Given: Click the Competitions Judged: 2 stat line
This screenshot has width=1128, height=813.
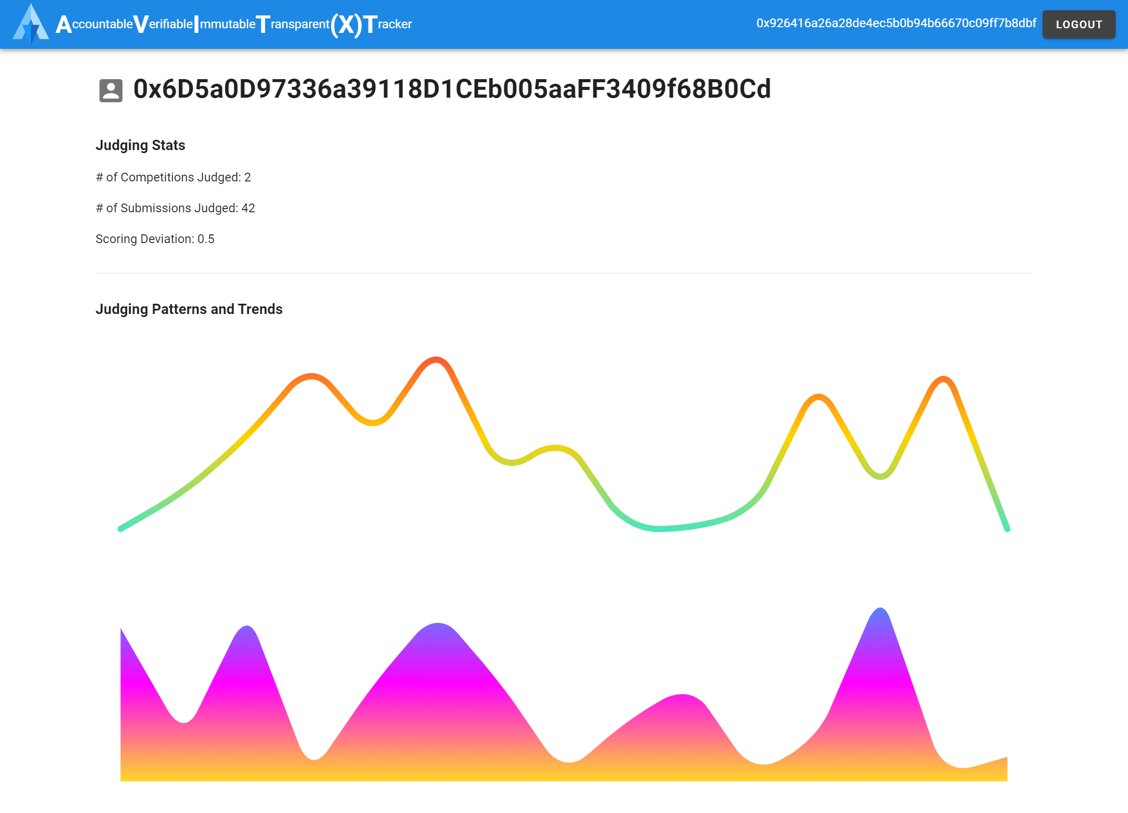Looking at the screenshot, I should pos(173,177).
